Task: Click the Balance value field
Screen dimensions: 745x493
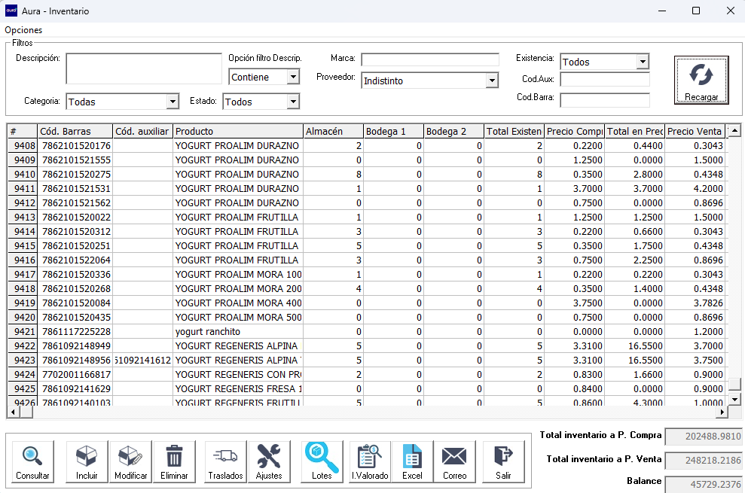Action: click(704, 485)
